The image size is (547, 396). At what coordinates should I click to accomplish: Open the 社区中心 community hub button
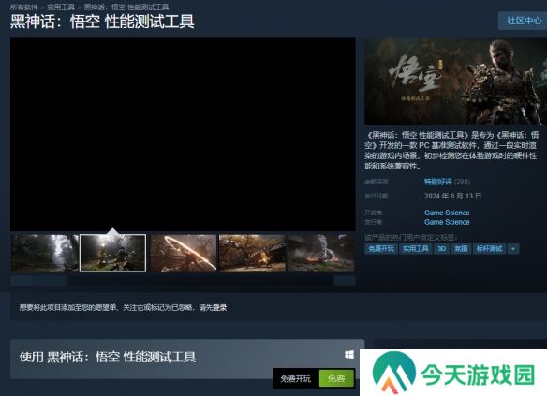(x=523, y=21)
